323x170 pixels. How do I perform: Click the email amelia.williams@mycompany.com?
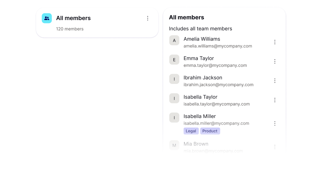coord(218,46)
